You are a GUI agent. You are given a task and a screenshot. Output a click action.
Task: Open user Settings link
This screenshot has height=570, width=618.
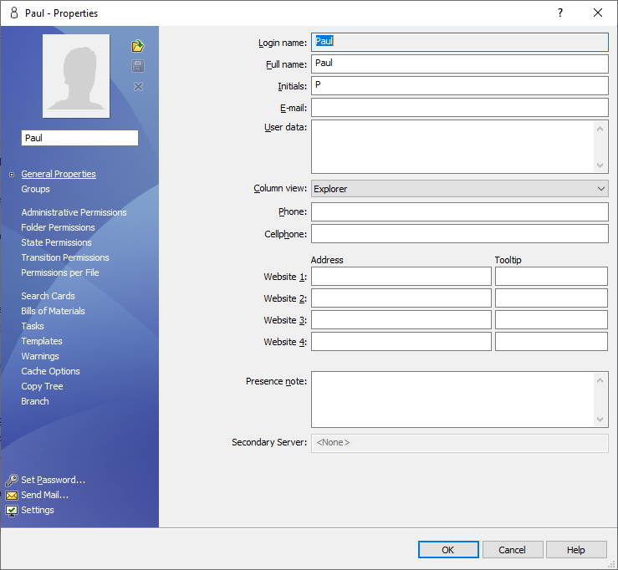[x=38, y=510]
